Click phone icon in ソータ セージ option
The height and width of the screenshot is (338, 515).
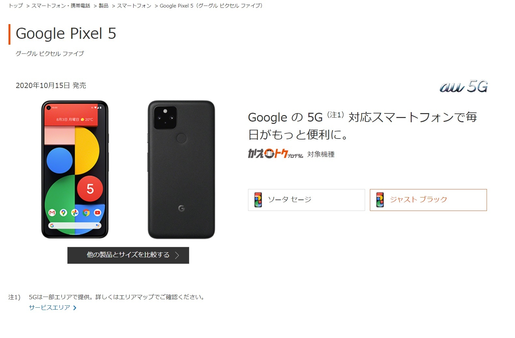coord(258,199)
